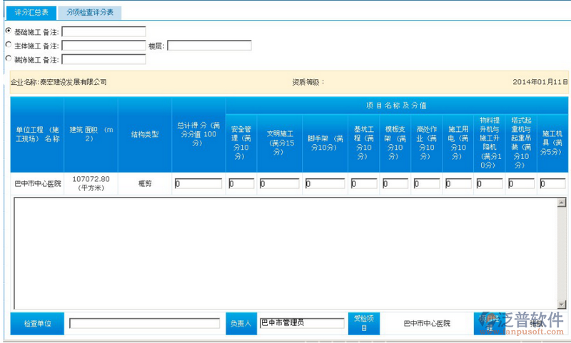Select the 文明施工 score field
This screenshot has width=571, height=343.
(279, 183)
